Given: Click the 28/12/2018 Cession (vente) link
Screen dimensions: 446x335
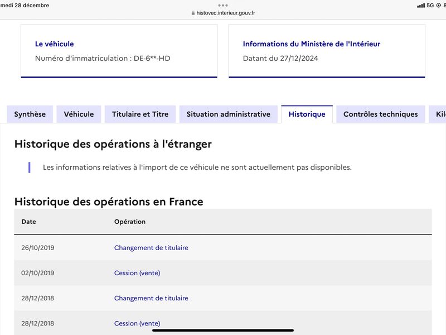Looking at the screenshot, I should [x=137, y=323].
